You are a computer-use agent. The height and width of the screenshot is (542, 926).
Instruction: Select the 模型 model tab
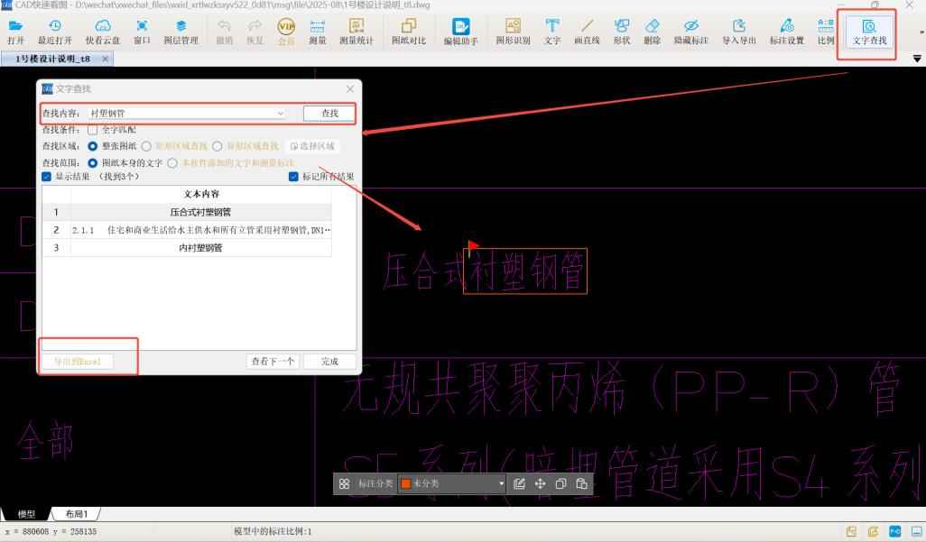click(x=27, y=513)
